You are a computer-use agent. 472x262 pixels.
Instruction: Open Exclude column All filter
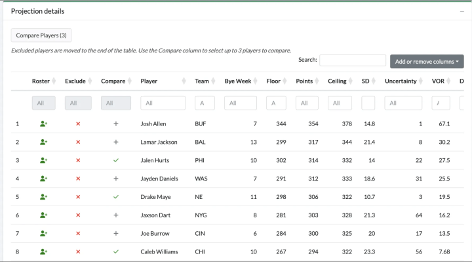(78, 103)
